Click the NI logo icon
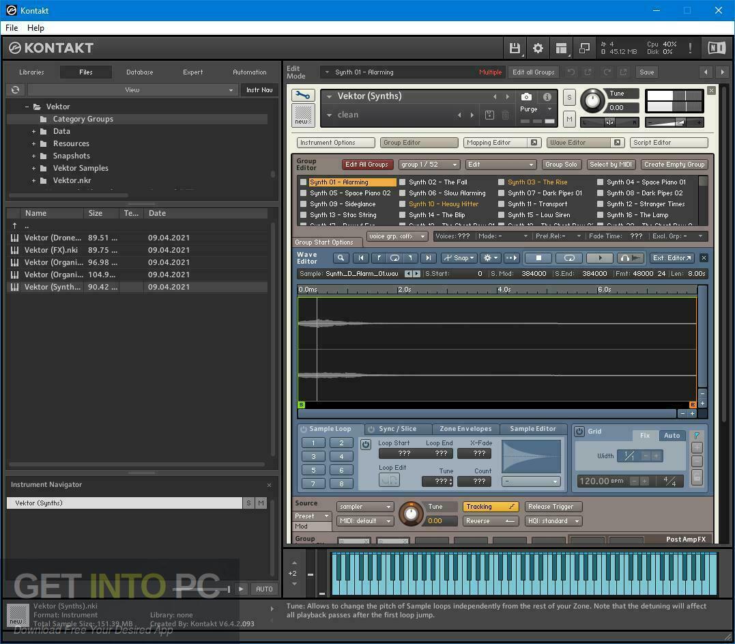This screenshot has height=644, width=735. pyautogui.click(x=717, y=48)
